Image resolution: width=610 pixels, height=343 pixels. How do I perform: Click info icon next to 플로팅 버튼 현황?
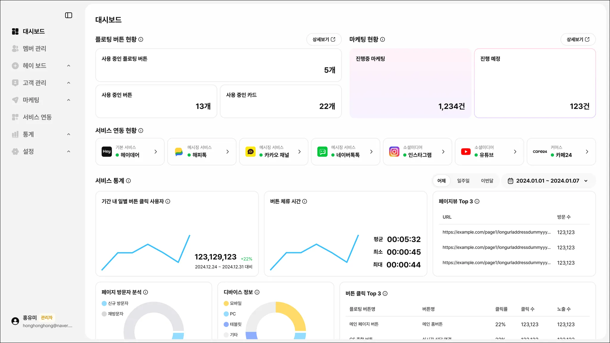tap(141, 39)
